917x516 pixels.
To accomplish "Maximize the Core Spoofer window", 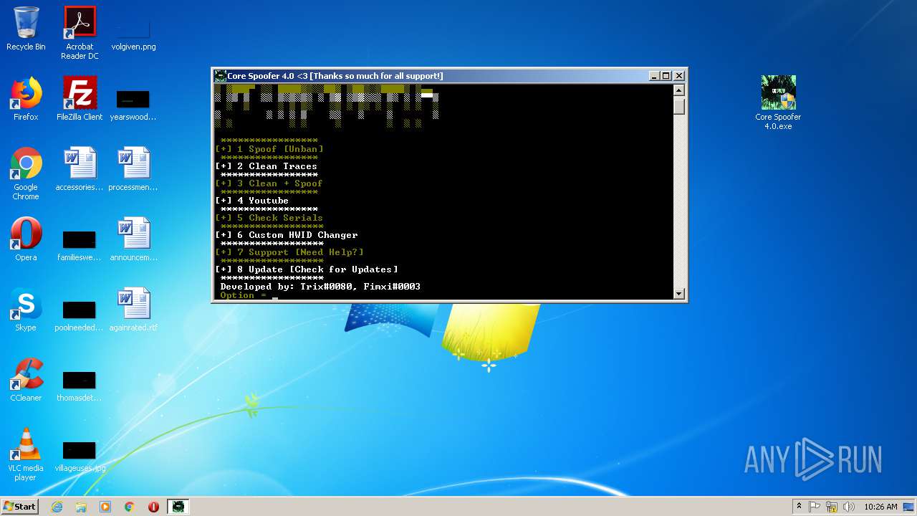I will (666, 76).
